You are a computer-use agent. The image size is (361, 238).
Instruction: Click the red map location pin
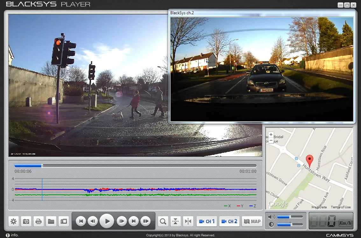(x=309, y=161)
